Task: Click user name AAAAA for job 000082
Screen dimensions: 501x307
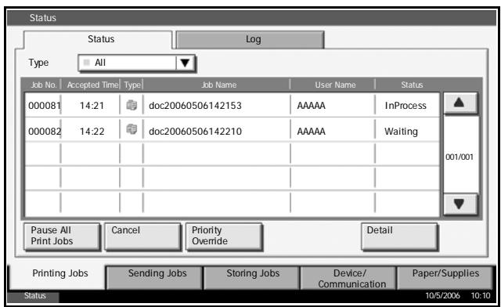Action: [312, 132]
